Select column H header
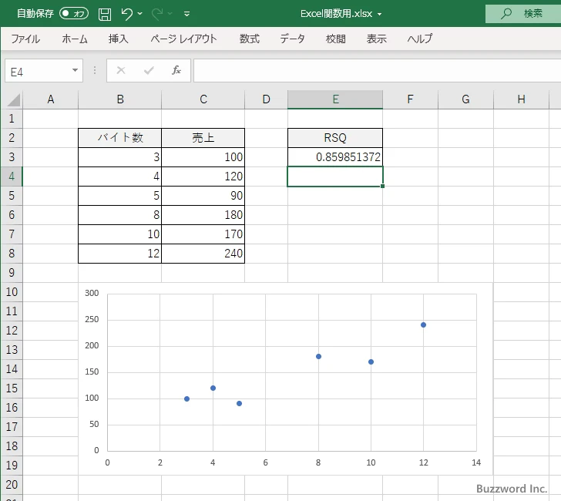This screenshot has width=561, height=501. point(521,99)
